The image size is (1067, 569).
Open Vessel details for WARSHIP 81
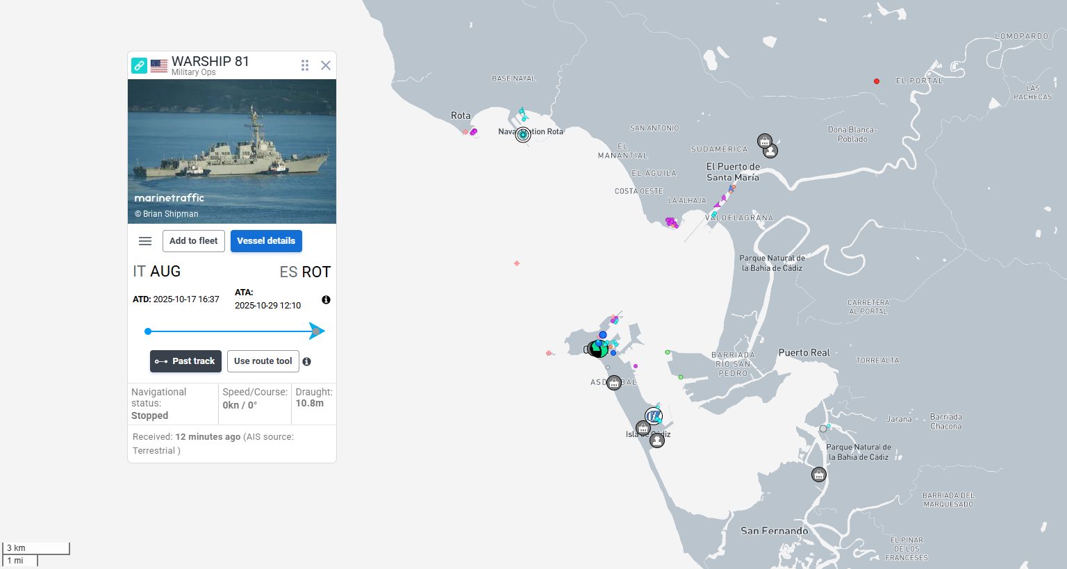[266, 241]
